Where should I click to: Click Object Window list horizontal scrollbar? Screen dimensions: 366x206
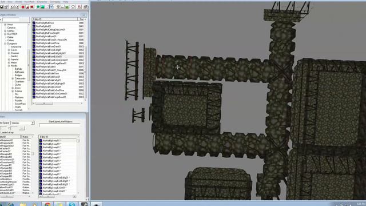click(58, 103)
